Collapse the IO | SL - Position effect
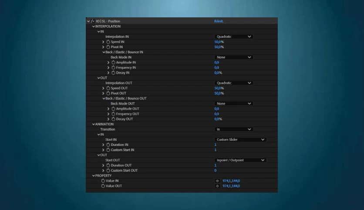 point(88,21)
